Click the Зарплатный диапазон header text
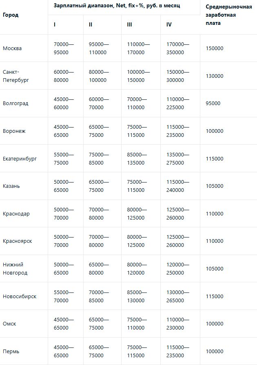Viewport: 257px width, 365px height. (x=117, y=6)
